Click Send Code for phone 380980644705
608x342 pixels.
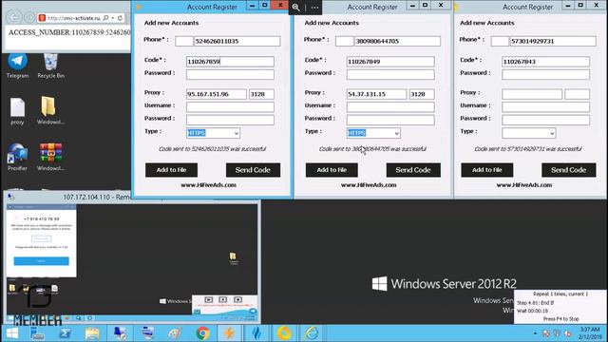coord(413,170)
